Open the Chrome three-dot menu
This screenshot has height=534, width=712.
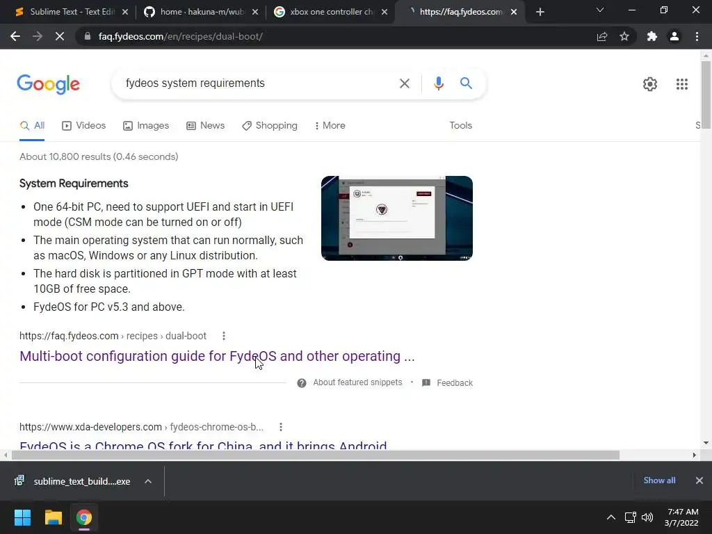coord(697,36)
